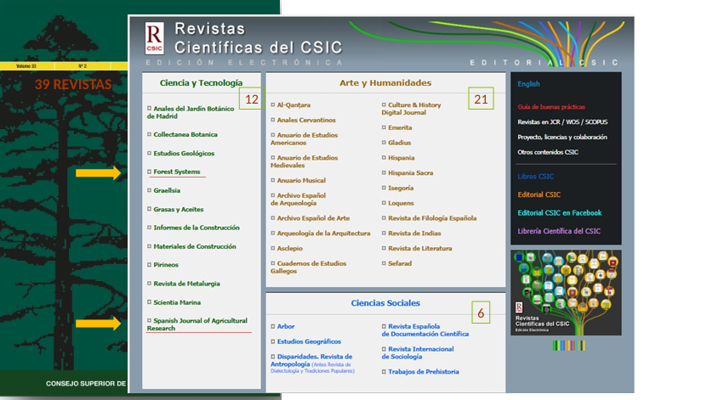Select Trabajos de Prehistoria journal
724x400 pixels.
pos(424,372)
